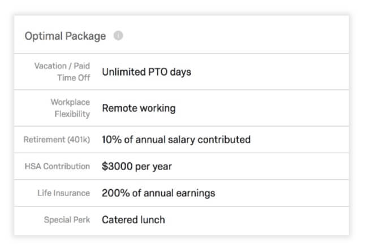
Task: Click the Special Perk label
Action: pyautogui.click(x=67, y=220)
